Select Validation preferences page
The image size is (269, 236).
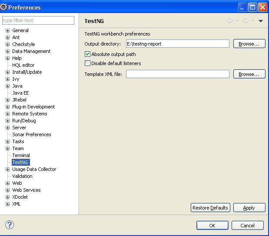[22, 176]
